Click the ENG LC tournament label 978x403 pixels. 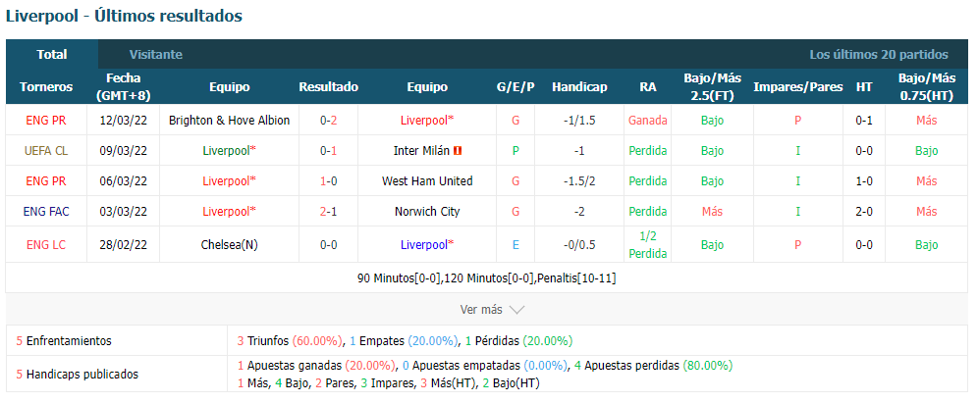46,245
